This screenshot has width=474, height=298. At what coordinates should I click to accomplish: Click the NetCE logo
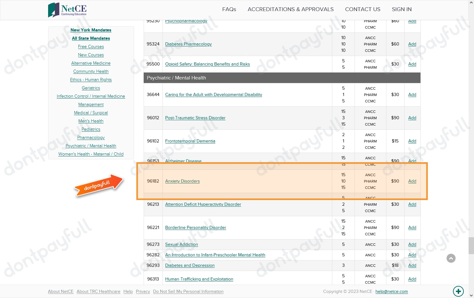(x=67, y=10)
